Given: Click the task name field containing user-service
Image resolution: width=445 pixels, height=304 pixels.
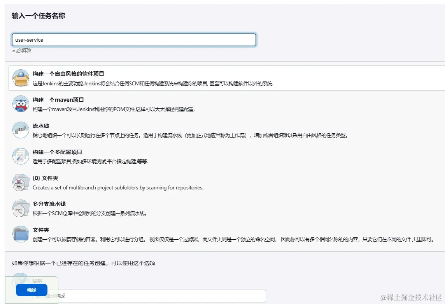Looking at the screenshot, I should point(134,40).
